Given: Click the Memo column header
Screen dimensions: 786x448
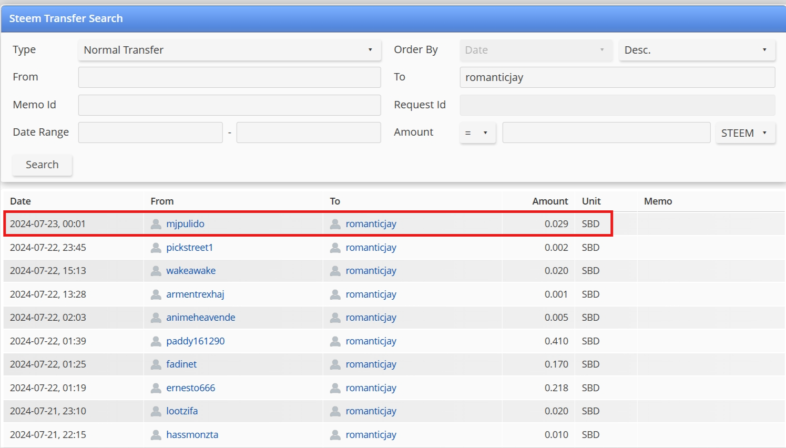Looking at the screenshot, I should coord(658,201).
